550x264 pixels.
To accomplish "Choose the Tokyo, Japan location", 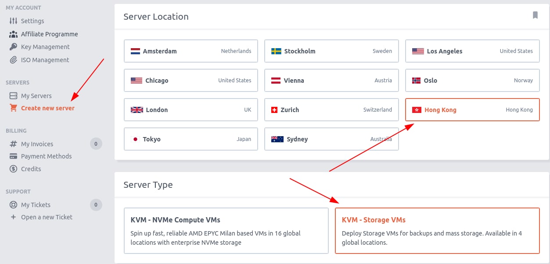I will pyautogui.click(x=191, y=139).
